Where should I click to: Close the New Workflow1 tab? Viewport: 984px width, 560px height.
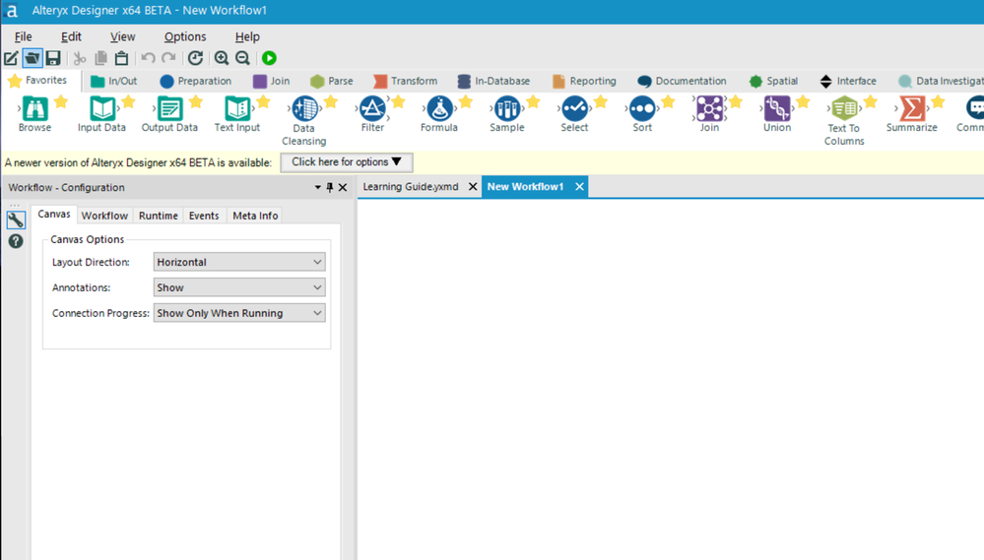coord(579,187)
